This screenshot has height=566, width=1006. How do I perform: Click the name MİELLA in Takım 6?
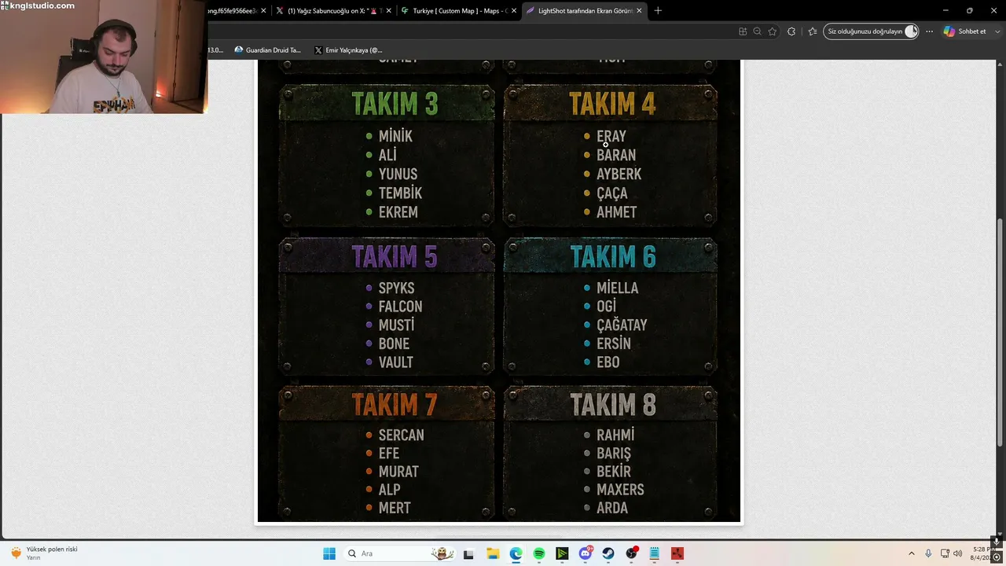(x=617, y=288)
